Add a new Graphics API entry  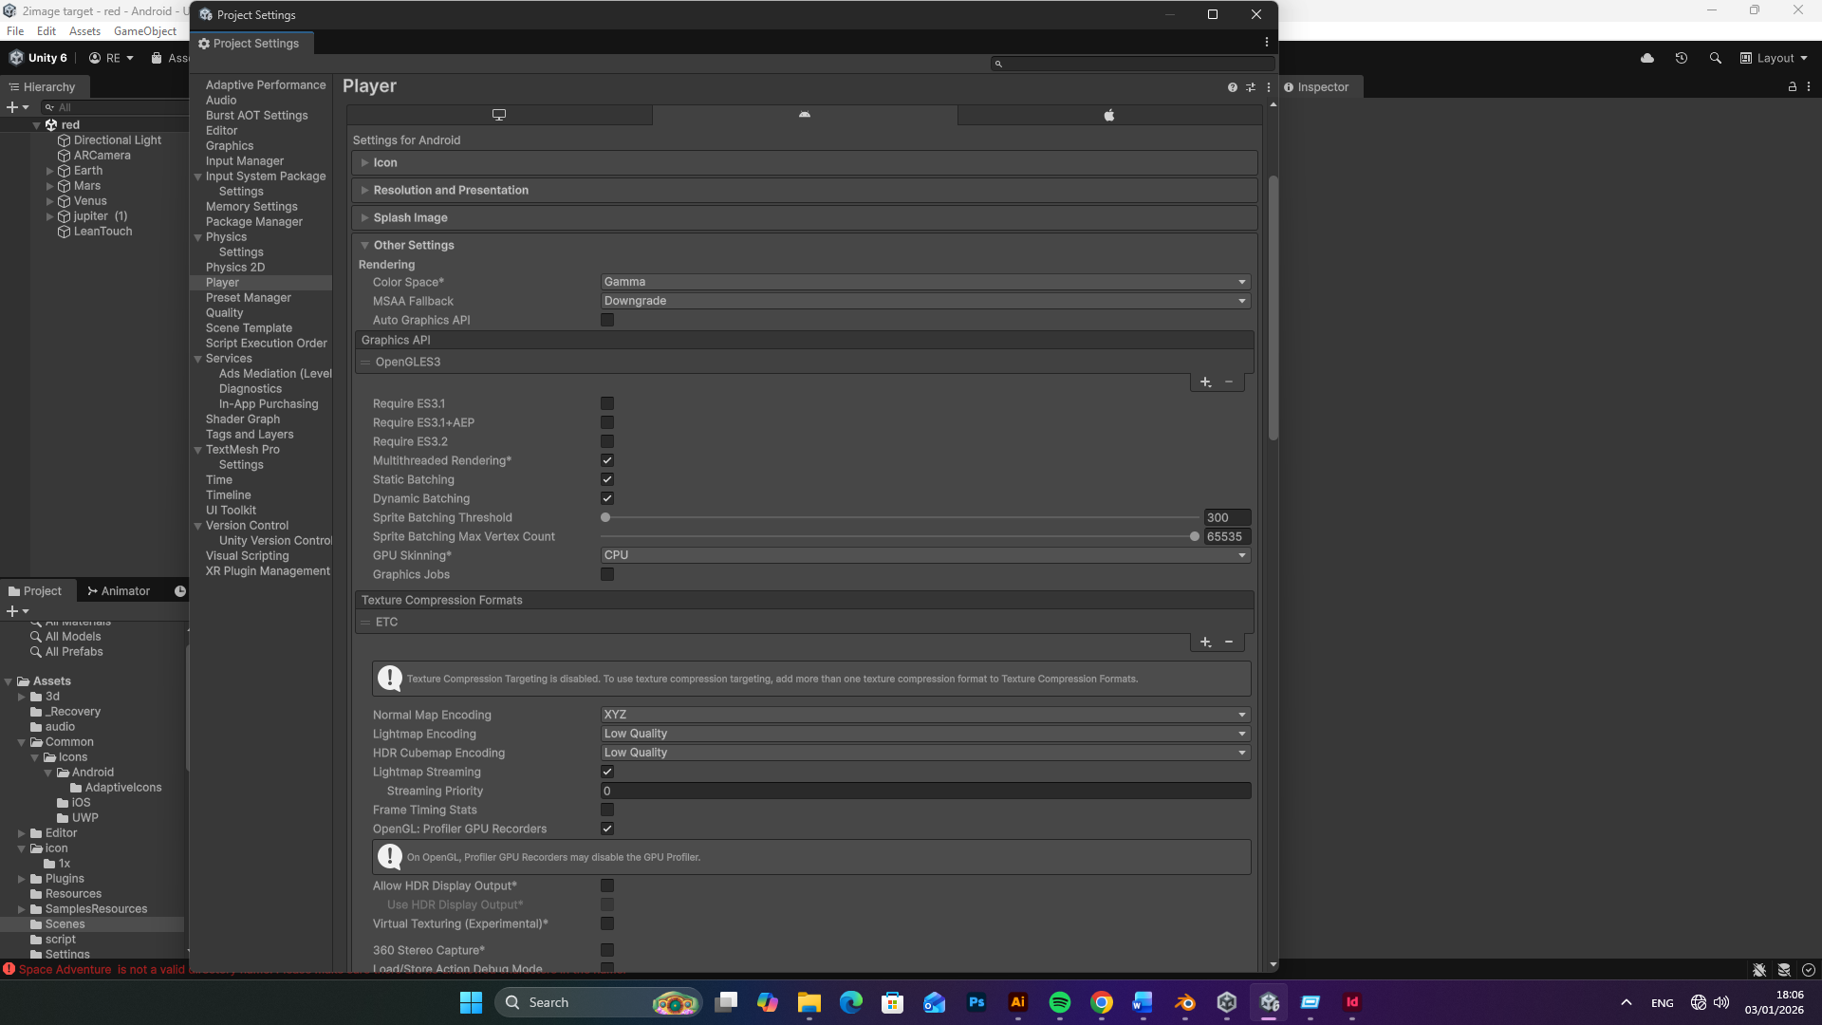[1205, 382]
